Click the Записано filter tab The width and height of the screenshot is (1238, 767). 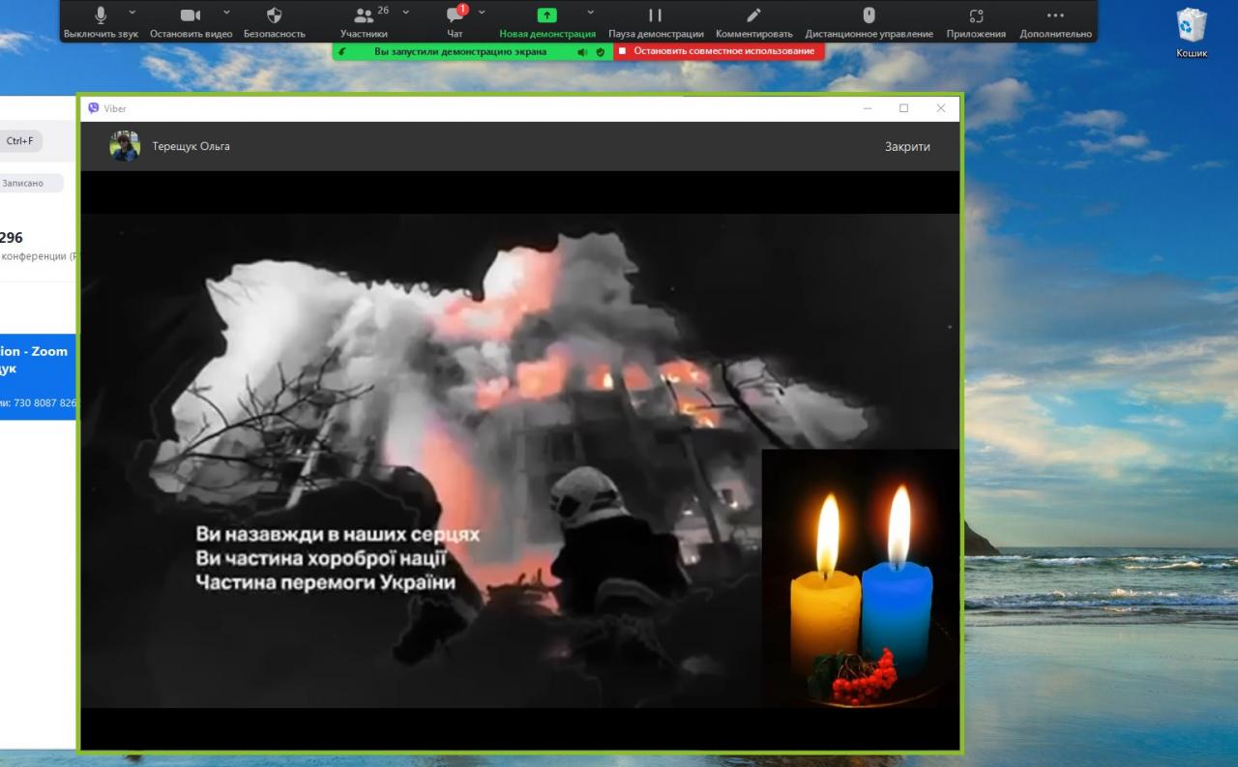(24, 183)
